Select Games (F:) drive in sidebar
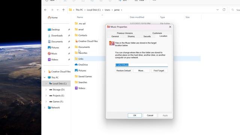This screenshot has height=135, width=240. [56, 102]
